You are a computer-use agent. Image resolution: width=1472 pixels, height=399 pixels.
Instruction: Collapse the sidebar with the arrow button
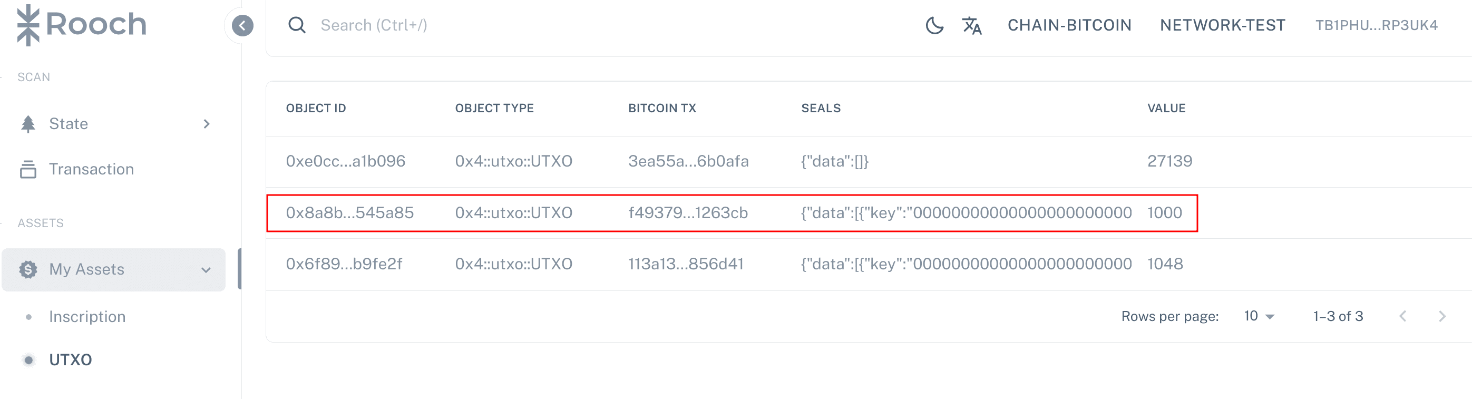tap(242, 25)
